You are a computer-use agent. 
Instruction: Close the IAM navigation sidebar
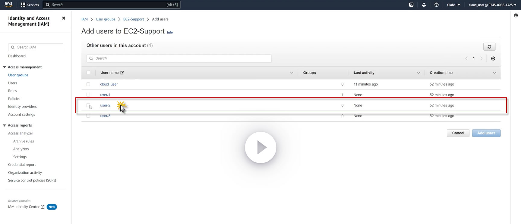click(x=64, y=18)
